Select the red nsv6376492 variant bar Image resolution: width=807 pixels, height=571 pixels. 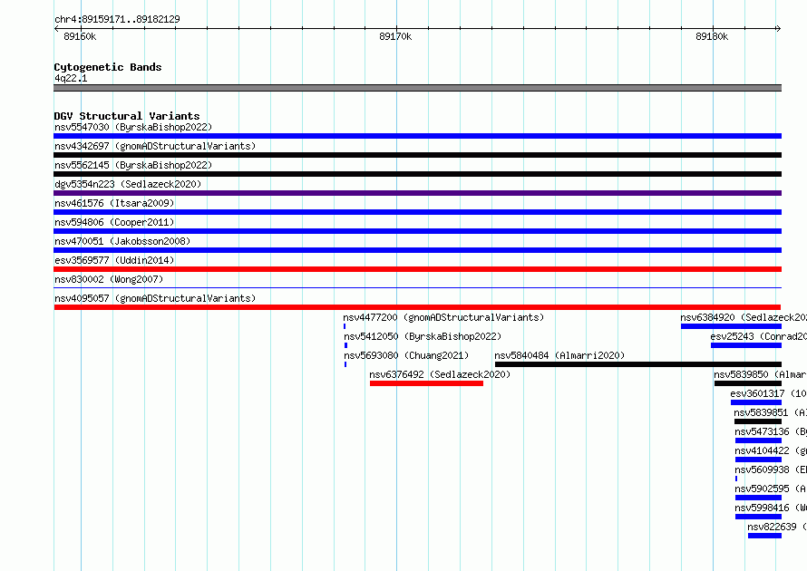click(426, 383)
